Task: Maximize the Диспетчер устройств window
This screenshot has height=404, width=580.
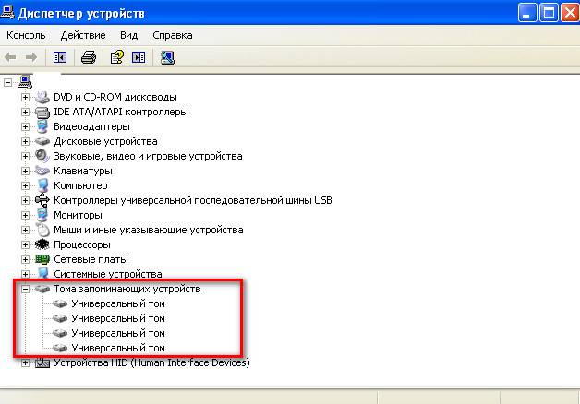Action: tap(549, 13)
